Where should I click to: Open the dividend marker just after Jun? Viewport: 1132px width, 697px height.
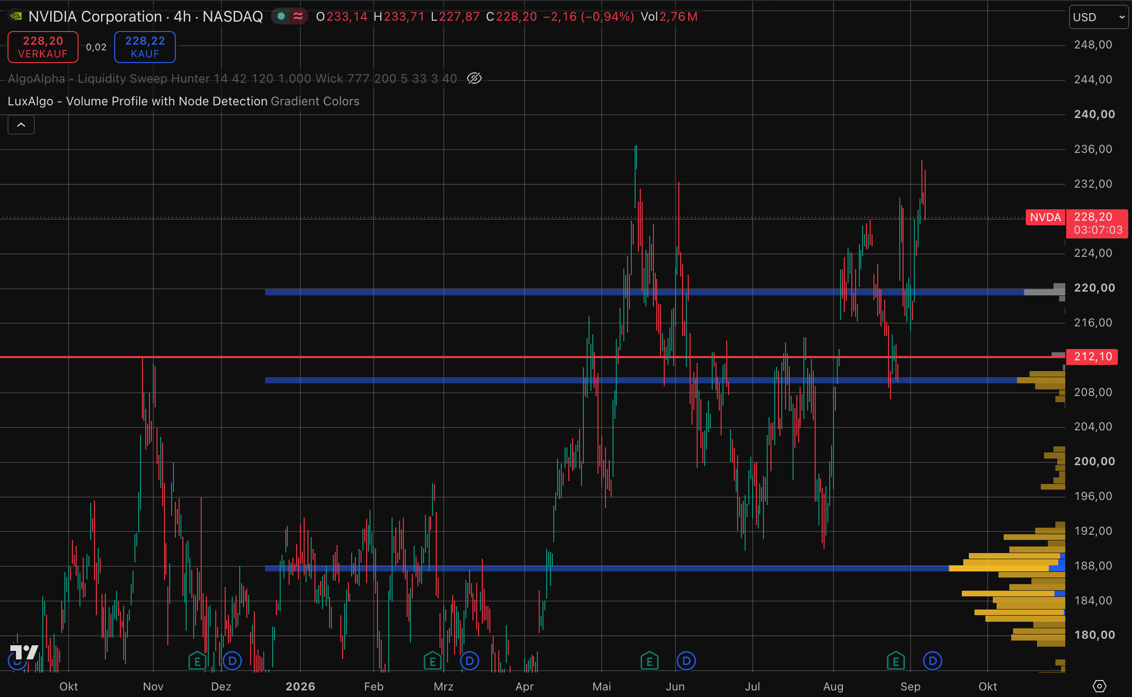tap(686, 661)
